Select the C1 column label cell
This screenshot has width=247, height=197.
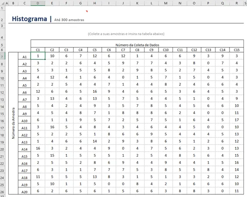pos(38,50)
